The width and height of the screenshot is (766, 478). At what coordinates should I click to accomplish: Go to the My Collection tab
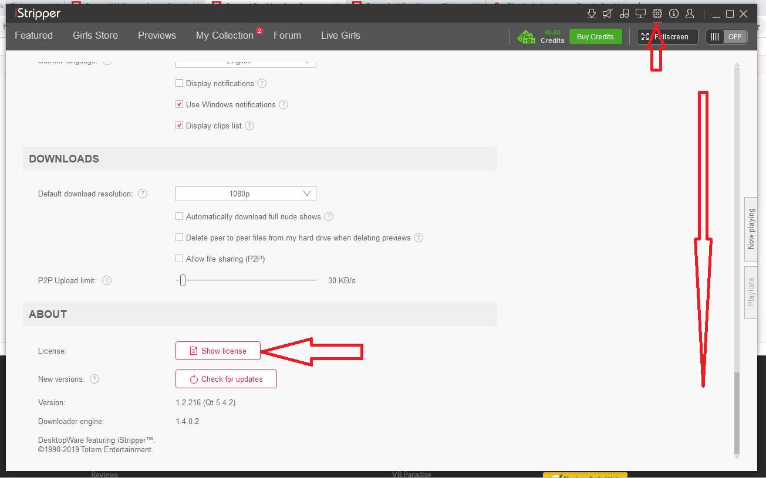pyautogui.click(x=224, y=35)
